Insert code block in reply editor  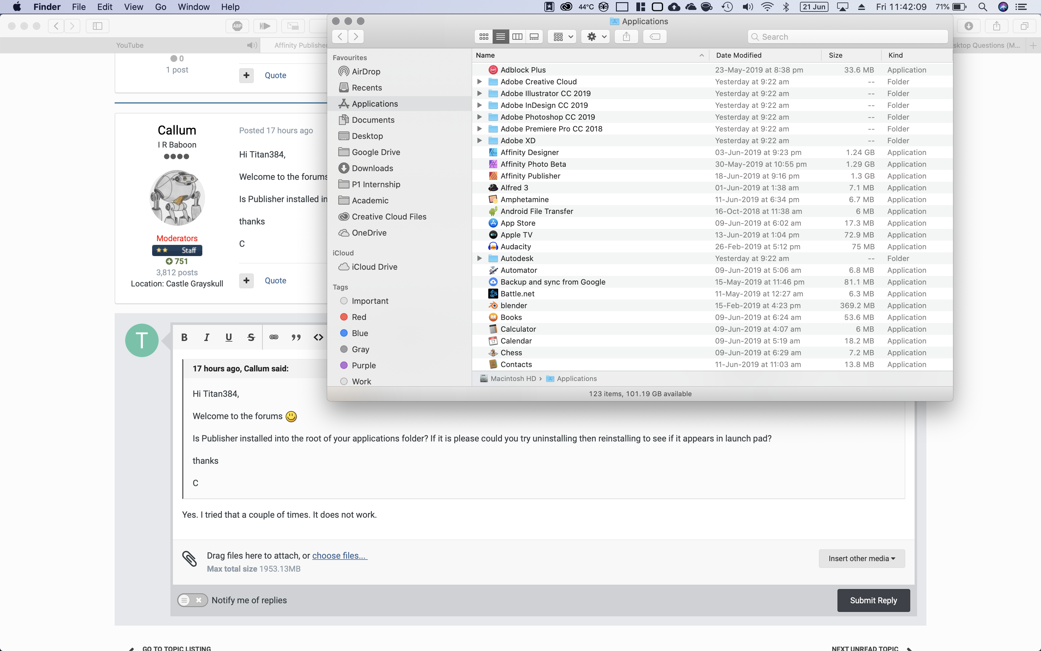click(x=318, y=337)
